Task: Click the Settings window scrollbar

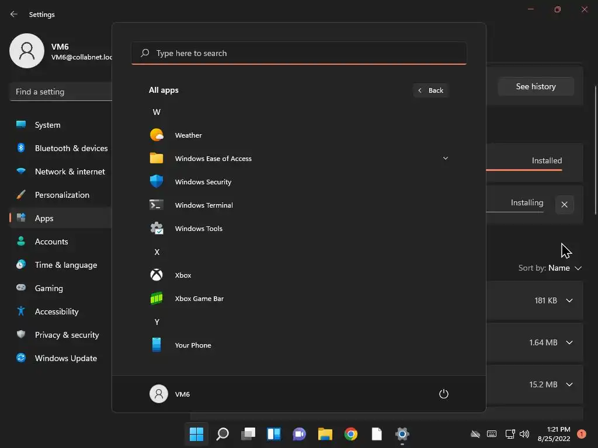Action: pos(595,150)
